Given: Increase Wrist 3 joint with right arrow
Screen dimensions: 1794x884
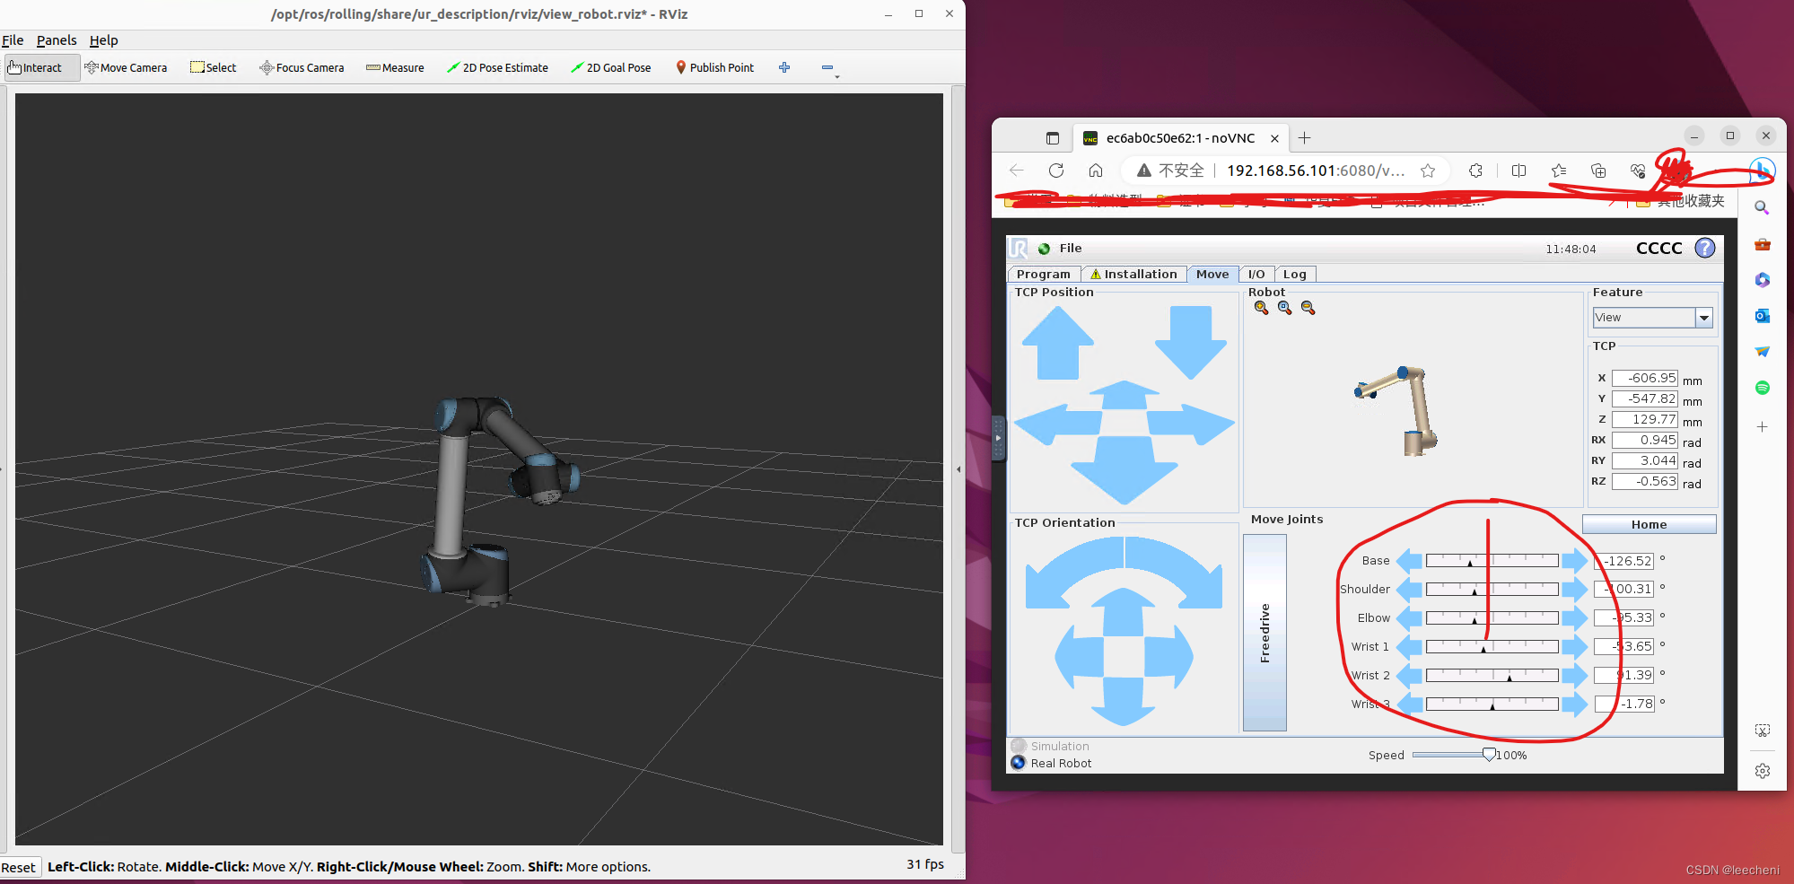Looking at the screenshot, I should pyautogui.click(x=1574, y=705).
